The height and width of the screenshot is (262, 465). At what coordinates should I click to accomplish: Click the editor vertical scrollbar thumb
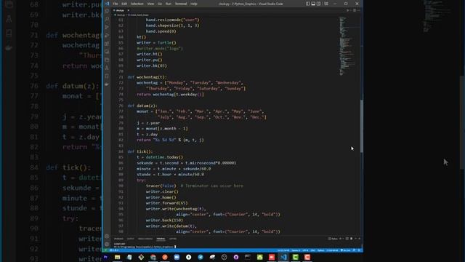point(362,126)
